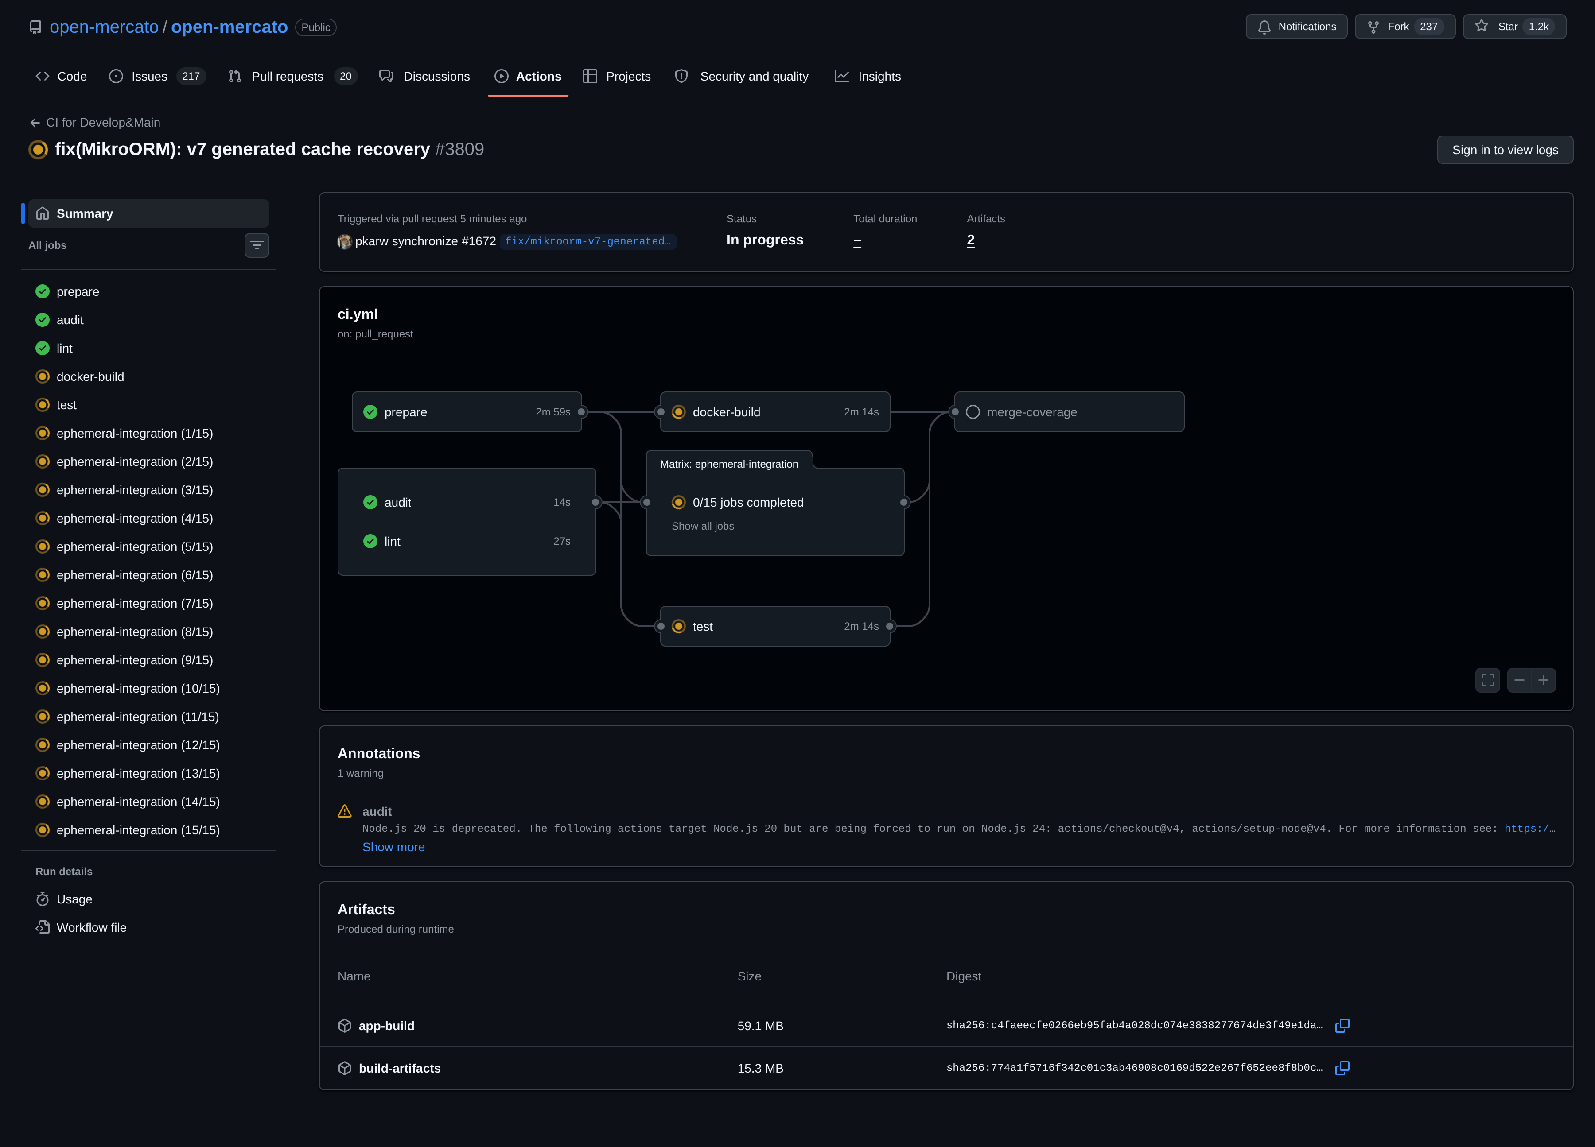The width and height of the screenshot is (1595, 1147).
Task: Click the Fork icon
Action: [x=1373, y=27]
